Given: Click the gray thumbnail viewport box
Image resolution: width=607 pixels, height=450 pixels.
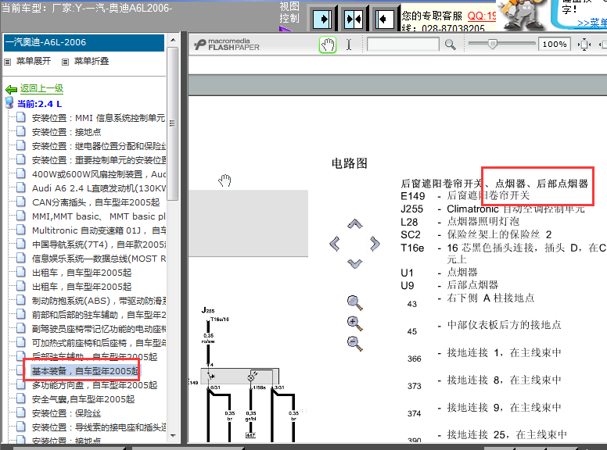Looking at the screenshot, I should click(248, 223).
